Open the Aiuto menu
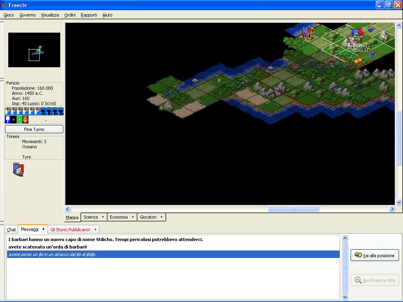The height and width of the screenshot is (302, 403). (107, 15)
